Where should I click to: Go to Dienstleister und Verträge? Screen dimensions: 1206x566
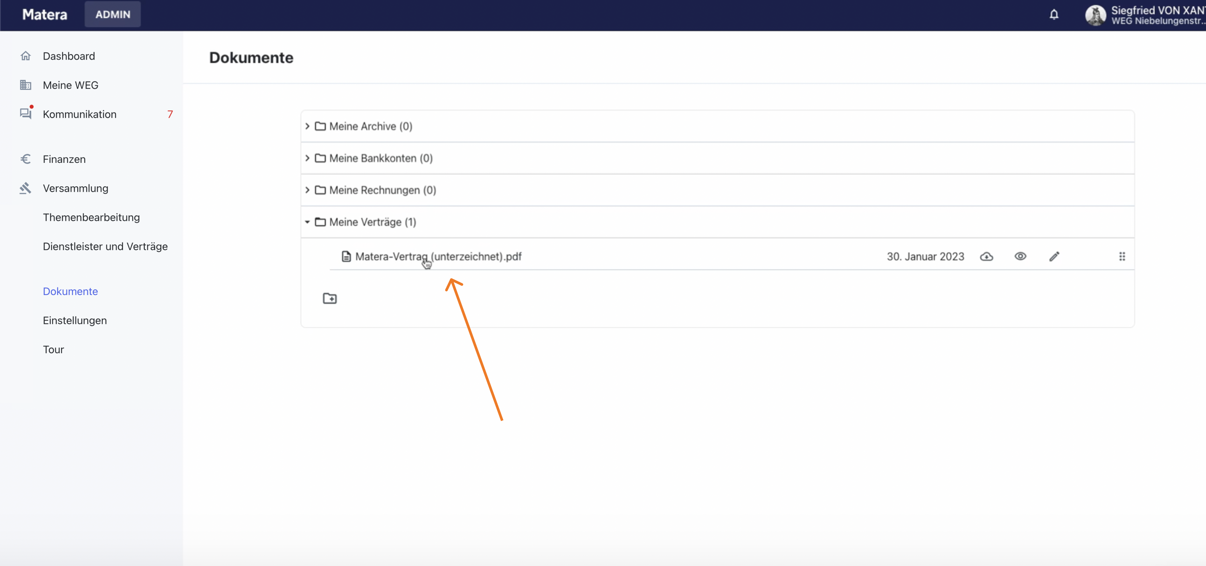tap(105, 246)
